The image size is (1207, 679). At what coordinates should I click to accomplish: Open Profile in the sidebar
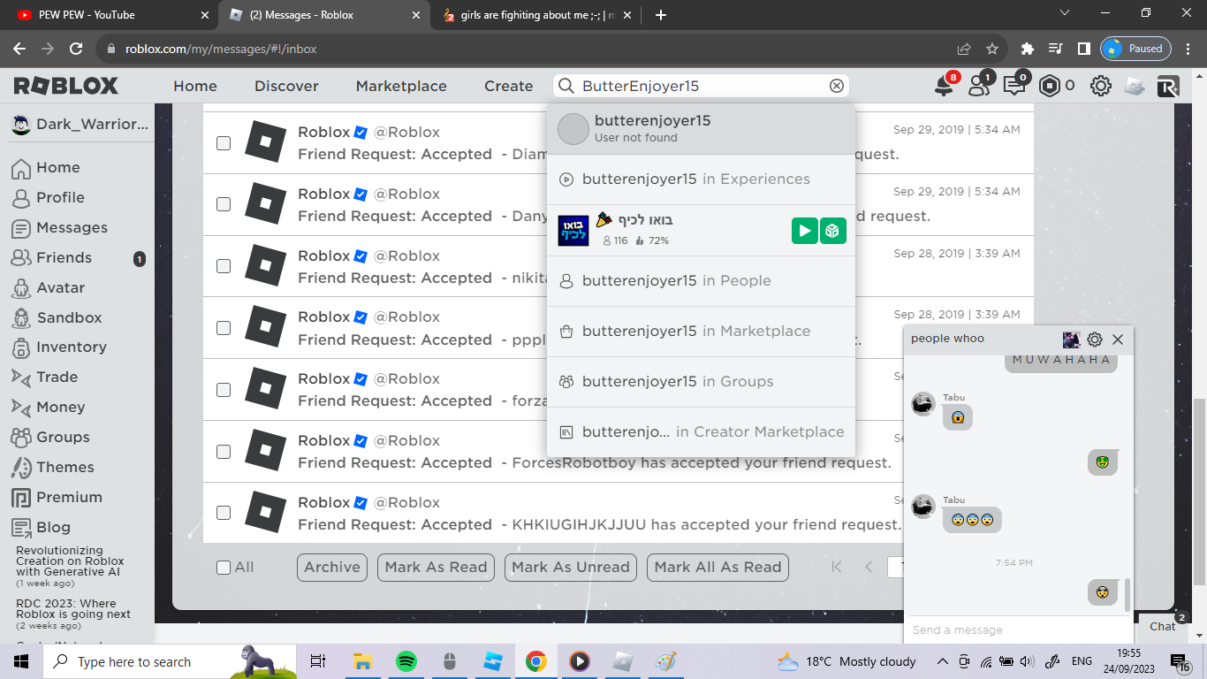pyautogui.click(x=60, y=197)
